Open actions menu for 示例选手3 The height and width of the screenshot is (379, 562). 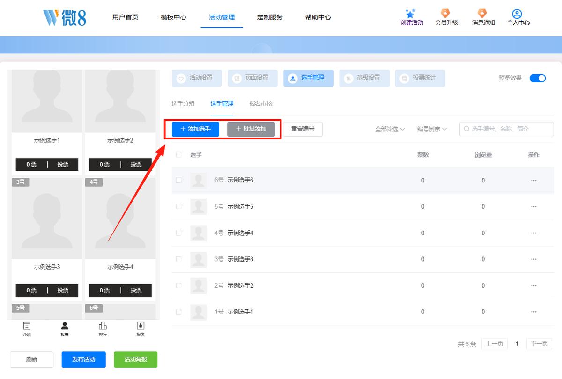coord(533,259)
